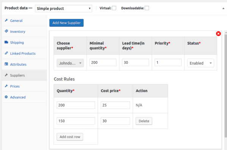Open the Attributes tab

point(24,64)
